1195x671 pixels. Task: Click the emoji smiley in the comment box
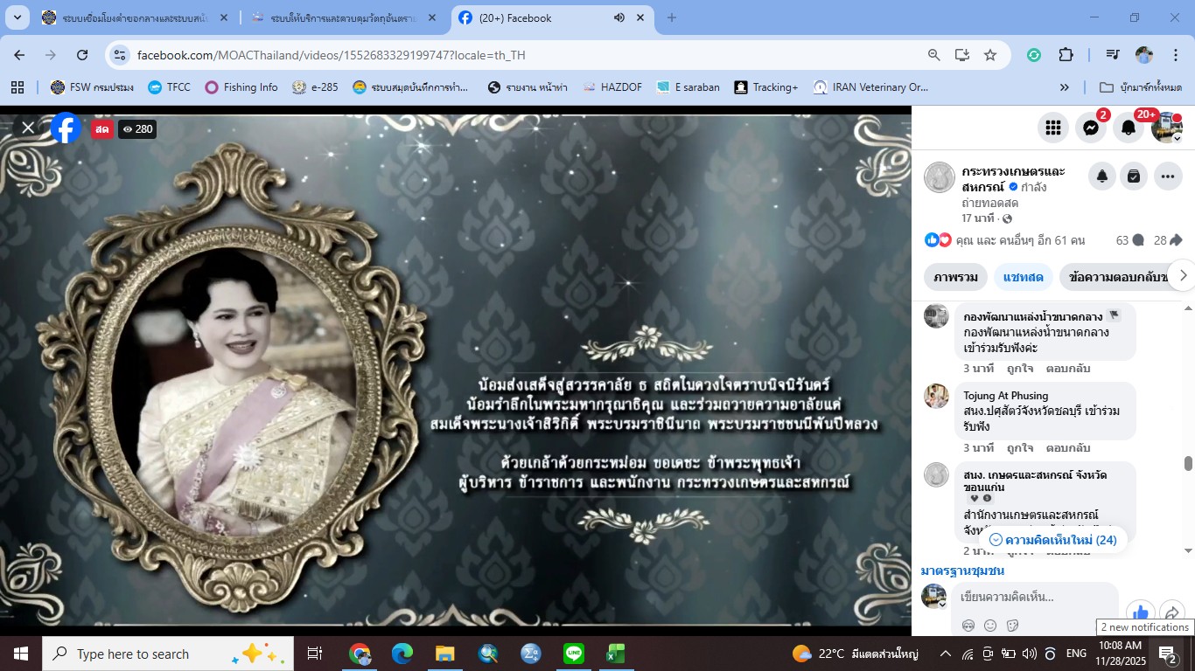coord(990,625)
